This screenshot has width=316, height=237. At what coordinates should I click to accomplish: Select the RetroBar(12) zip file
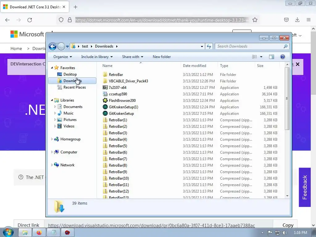tap(119, 191)
